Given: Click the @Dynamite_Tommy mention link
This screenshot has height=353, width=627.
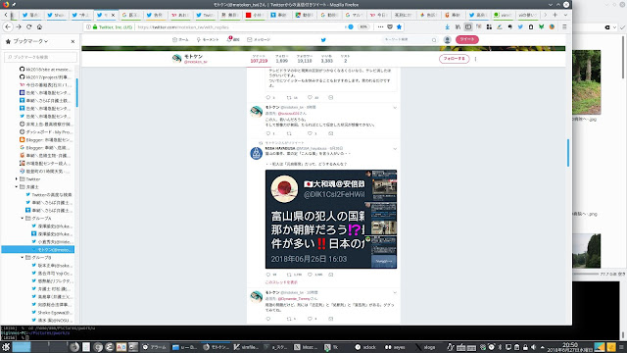Looking at the screenshot, I should [x=294, y=298].
